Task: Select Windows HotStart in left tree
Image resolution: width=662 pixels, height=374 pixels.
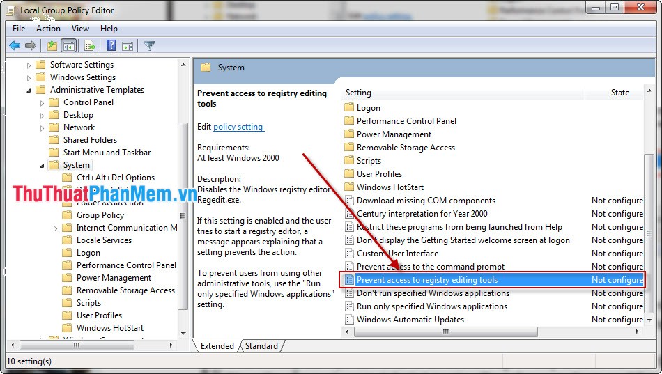Action: click(110, 327)
